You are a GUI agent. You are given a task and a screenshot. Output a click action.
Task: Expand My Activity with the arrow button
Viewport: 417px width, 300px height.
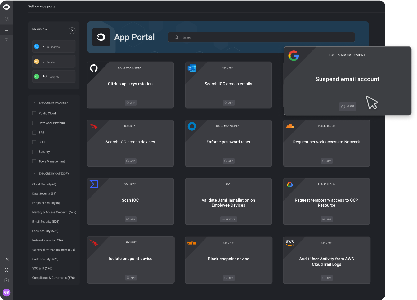point(72,31)
